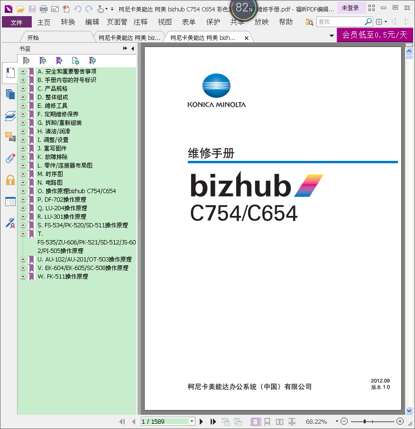415x429 pixels.
Task: Click the magnifier search button
Action: click(x=368, y=21)
